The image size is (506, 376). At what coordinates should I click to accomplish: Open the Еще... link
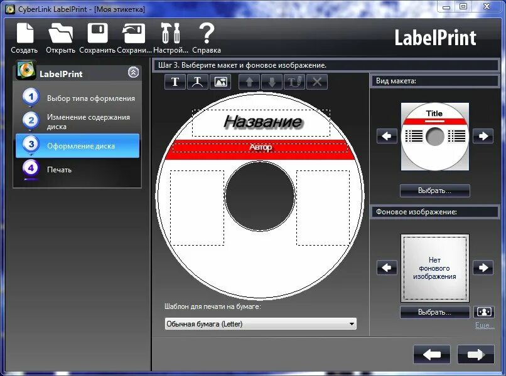(485, 325)
